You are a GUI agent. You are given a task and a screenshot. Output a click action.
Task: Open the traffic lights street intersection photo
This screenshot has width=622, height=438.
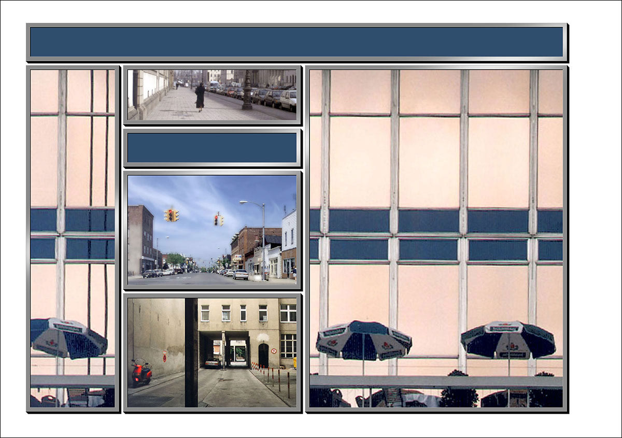[212, 230]
